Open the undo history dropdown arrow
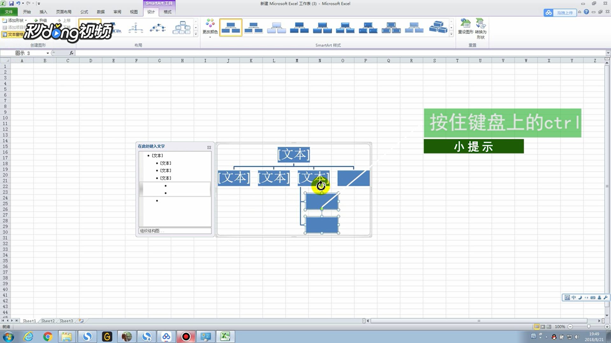 point(23,3)
